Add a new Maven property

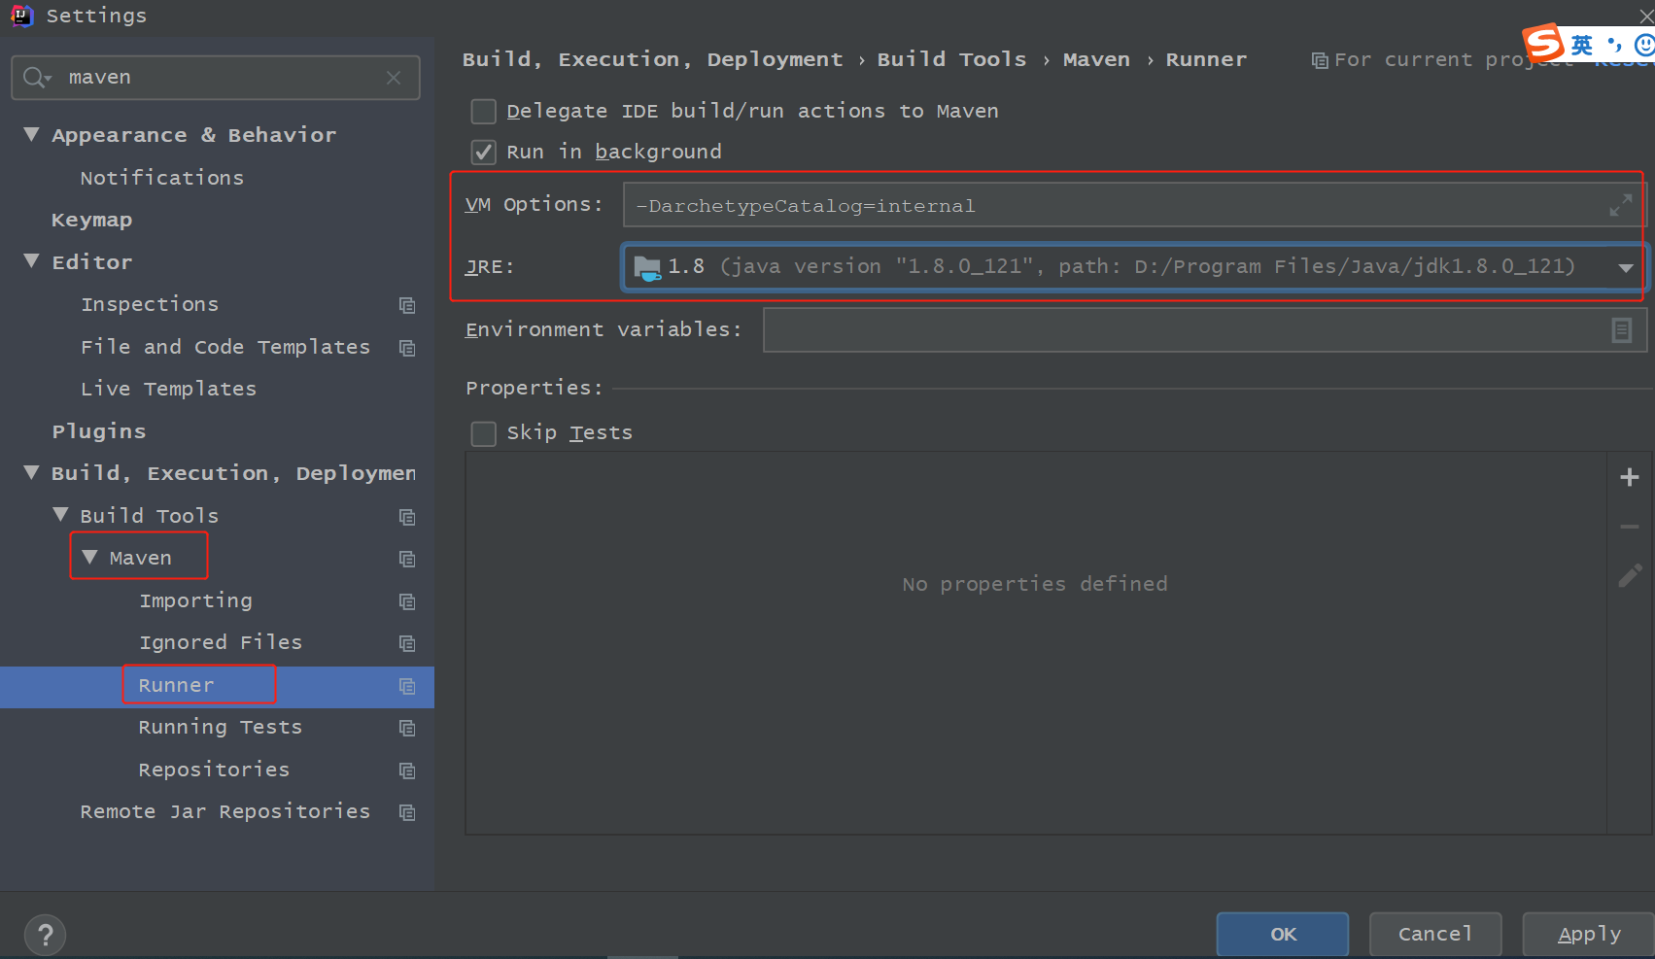pyautogui.click(x=1630, y=477)
